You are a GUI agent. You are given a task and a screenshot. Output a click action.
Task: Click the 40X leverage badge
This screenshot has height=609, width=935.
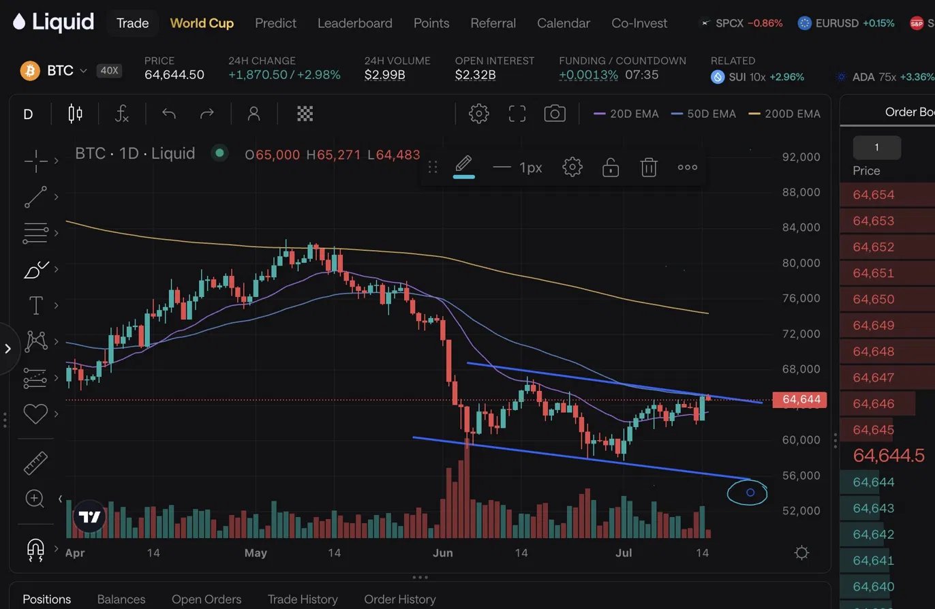[109, 70]
